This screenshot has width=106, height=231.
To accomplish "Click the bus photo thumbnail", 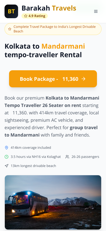I will 53,202.
